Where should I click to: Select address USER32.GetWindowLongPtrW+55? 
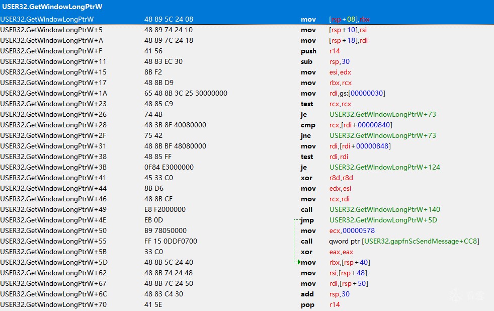coord(53,241)
